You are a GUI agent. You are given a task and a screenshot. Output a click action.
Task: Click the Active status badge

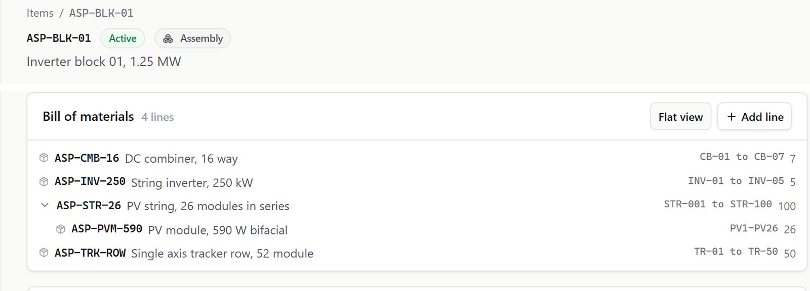(123, 38)
